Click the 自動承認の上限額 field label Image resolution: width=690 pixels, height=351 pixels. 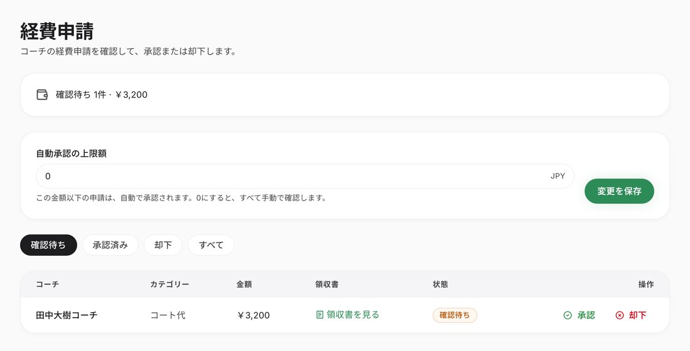[x=72, y=154]
